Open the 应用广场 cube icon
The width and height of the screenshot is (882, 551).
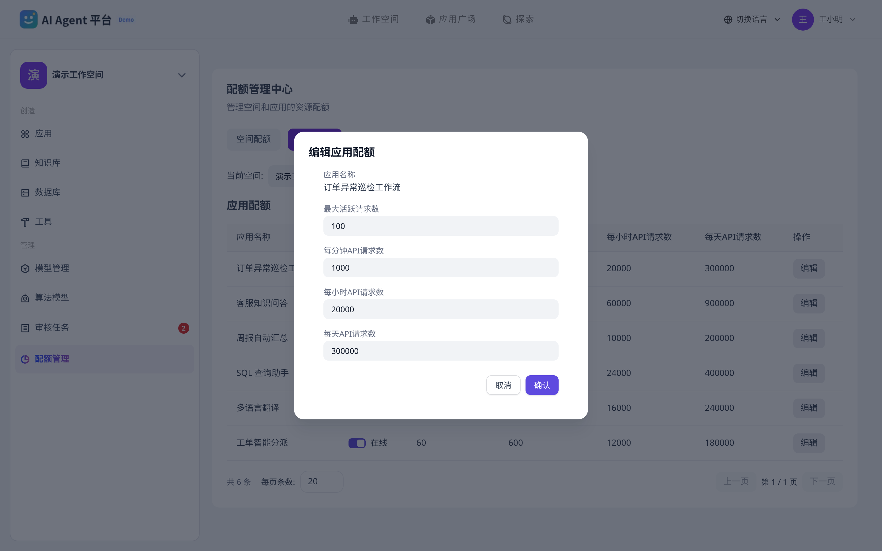coord(430,20)
